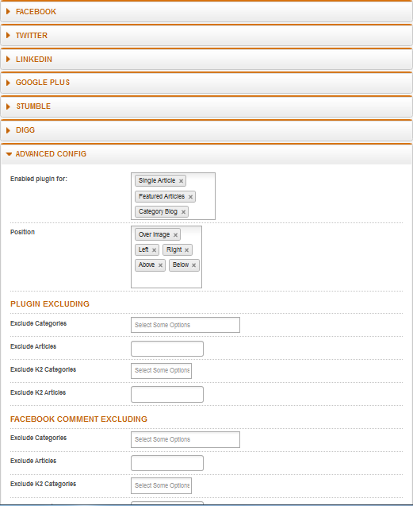Focus Plugin Excluding Exclude Articles field

point(167,349)
